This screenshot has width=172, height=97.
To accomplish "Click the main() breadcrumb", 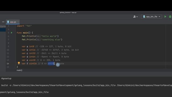I will pyautogui.click(x=19, y=70).
